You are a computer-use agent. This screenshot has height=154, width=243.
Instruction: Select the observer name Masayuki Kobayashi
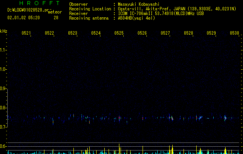[138, 4]
